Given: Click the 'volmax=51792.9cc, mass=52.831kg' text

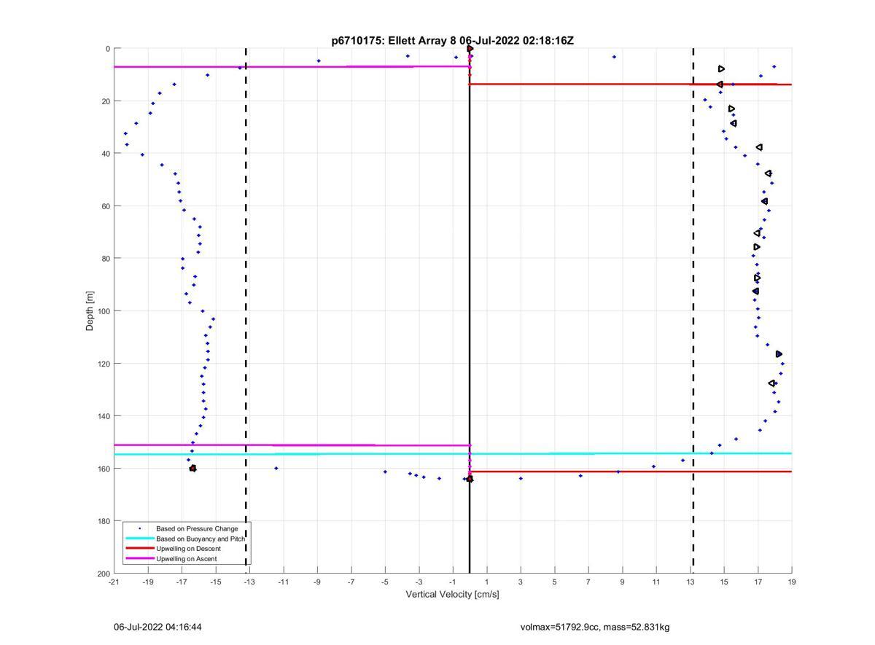Looking at the screenshot, I should pos(595,627).
